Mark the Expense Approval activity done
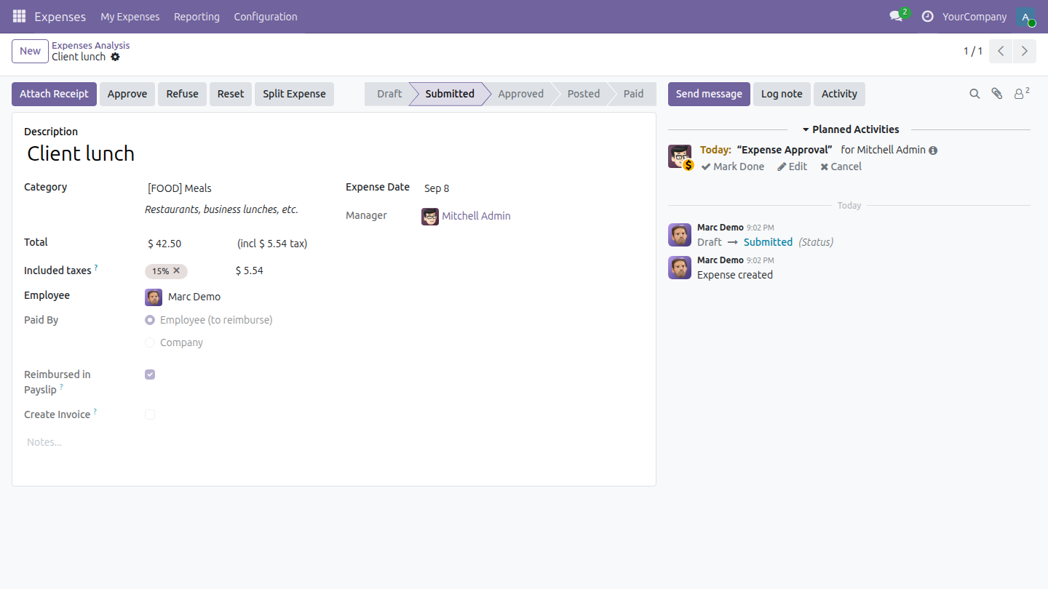Viewport: 1048px width, 589px height. 733,167
